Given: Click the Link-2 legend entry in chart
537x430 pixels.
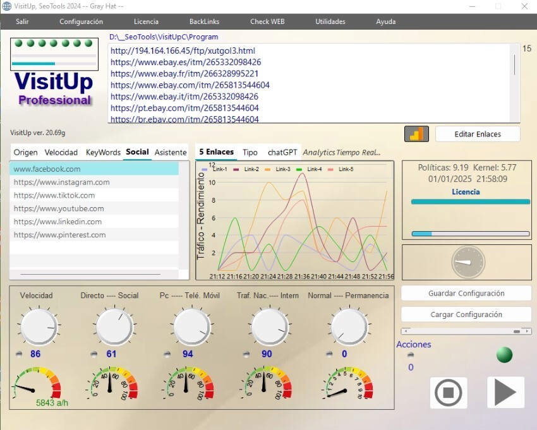Looking at the screenshot, I should [246, 169].
